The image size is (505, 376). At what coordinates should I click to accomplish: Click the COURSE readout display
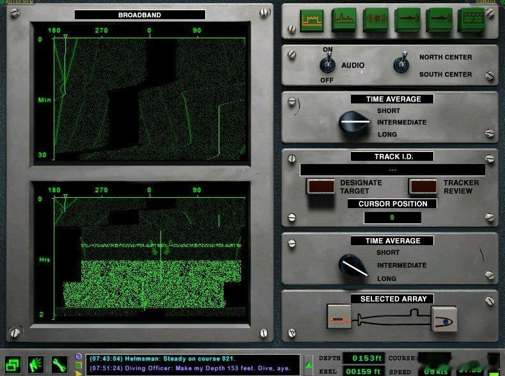[435, 358]
